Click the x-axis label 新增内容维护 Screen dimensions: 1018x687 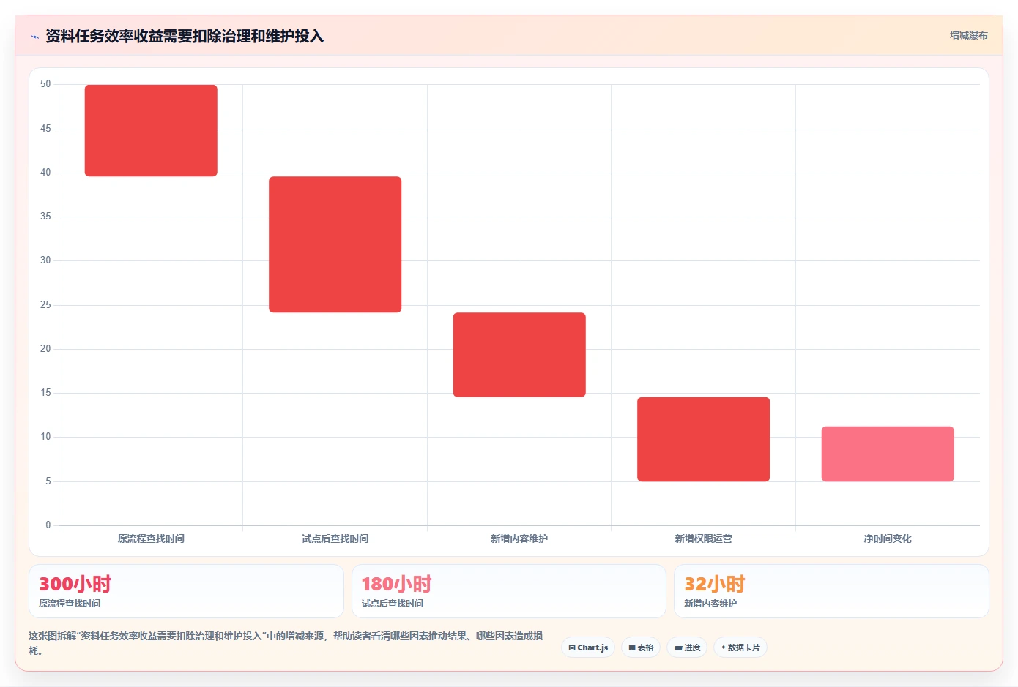click(519, 538)
